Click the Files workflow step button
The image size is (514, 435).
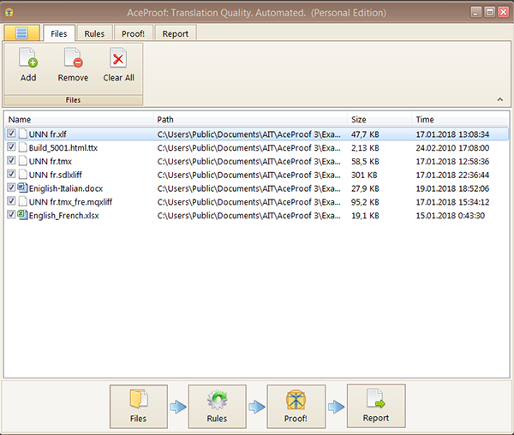tap(138, 407)
